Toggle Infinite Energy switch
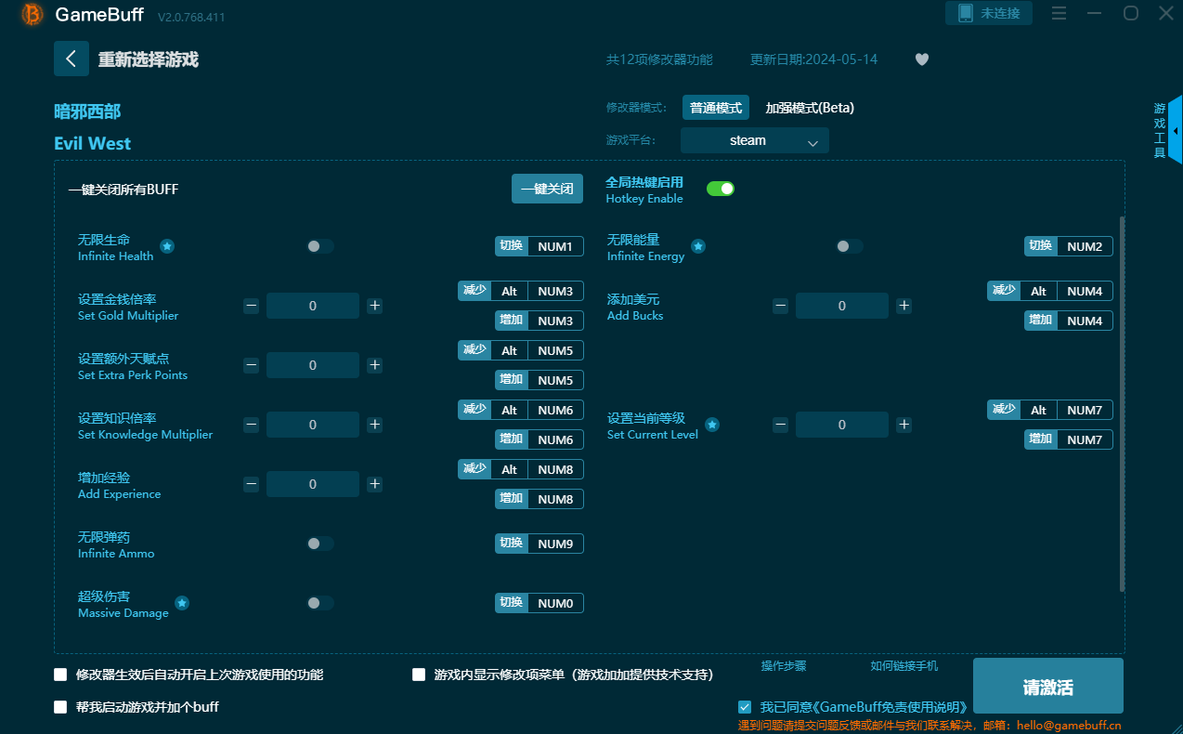This screenshot has width=1183, height=734. pos(850,246)
